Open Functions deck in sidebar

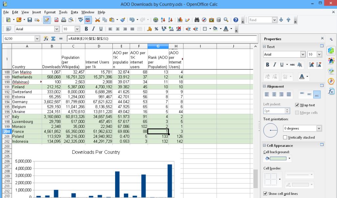[x=331, y=91]
